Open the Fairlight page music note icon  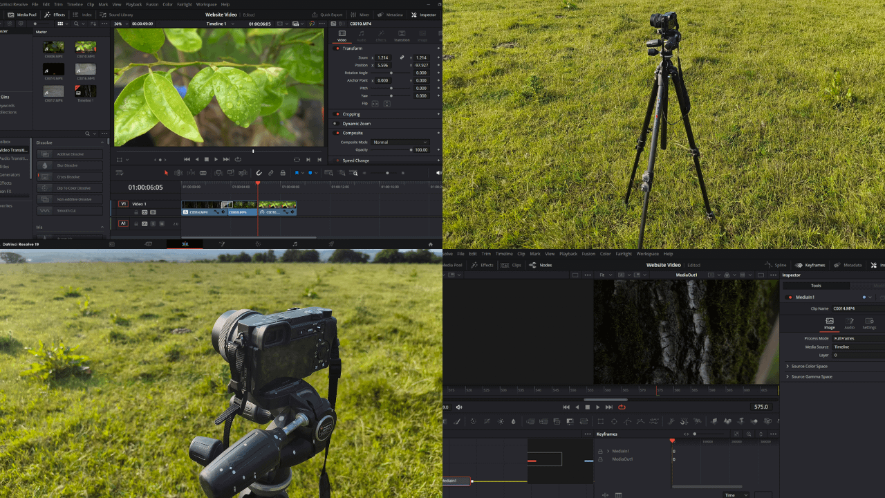tap(295, 244)
